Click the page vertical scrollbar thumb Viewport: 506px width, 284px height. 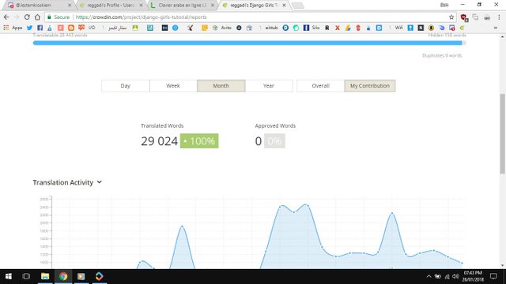503,134
